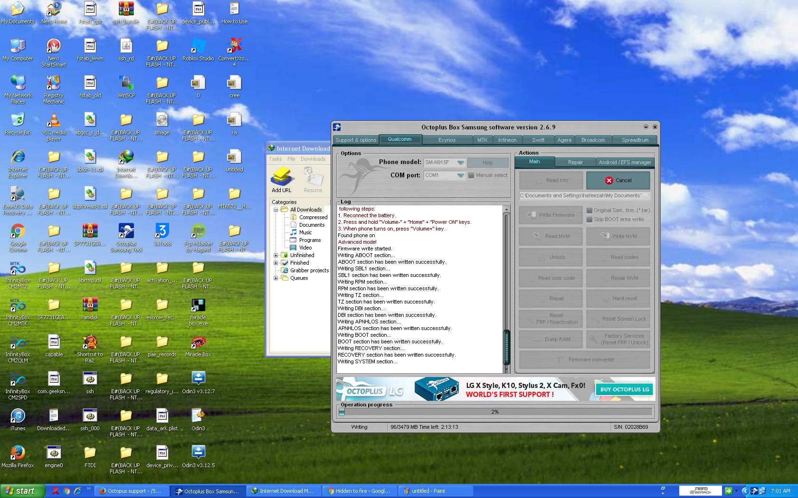Toggle Original Sam. firm. (*.tar) checkbox
Viewport: 798px width, 498px height.
(x=589, y=211)
